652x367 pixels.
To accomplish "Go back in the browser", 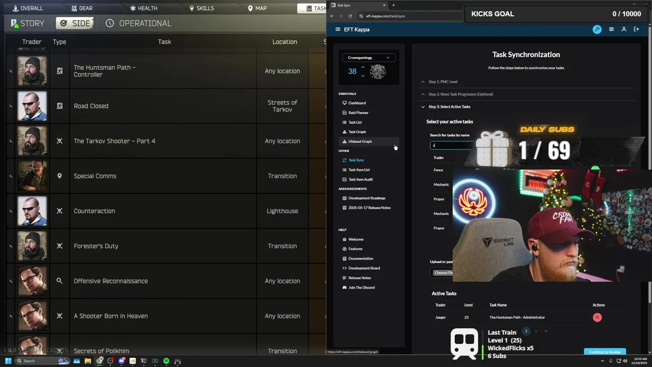I will coord(332,16).
